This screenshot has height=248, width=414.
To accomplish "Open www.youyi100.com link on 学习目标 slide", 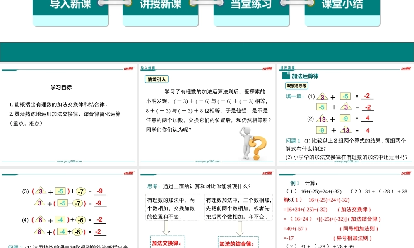I will pos(69,162).
